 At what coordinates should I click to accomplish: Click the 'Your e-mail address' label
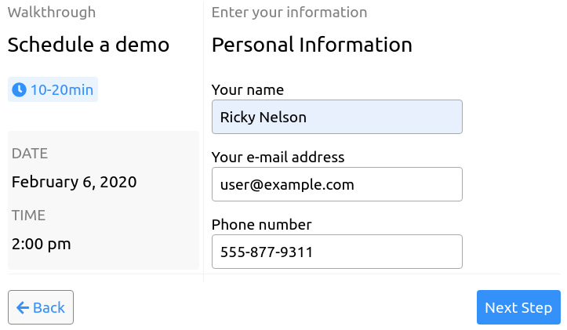tap(278, 158)
